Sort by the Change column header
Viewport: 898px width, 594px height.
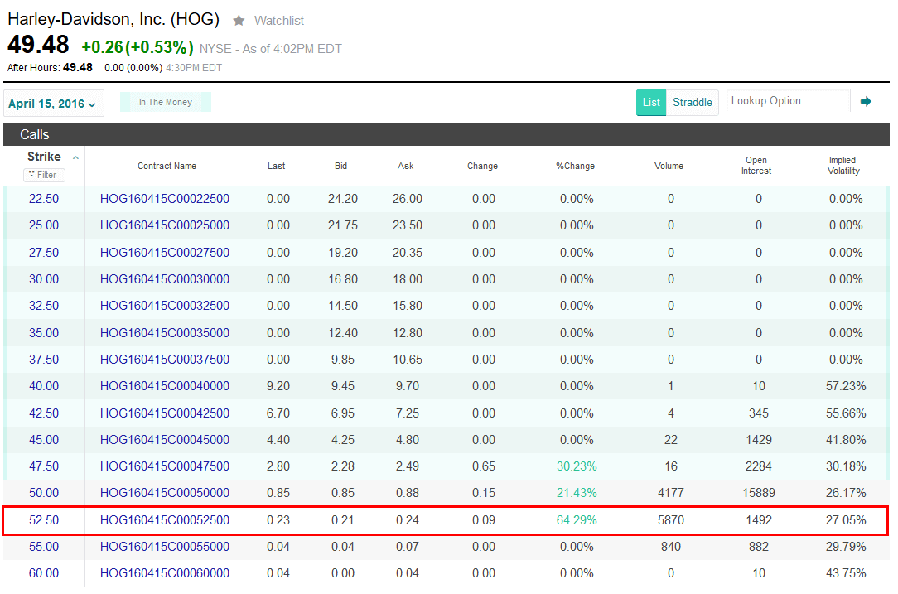coord(482,167)
